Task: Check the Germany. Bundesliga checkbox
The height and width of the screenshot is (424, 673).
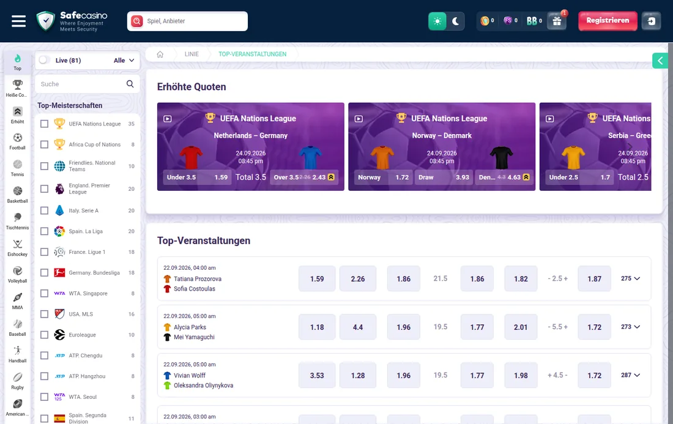Action: pos(44,272)
